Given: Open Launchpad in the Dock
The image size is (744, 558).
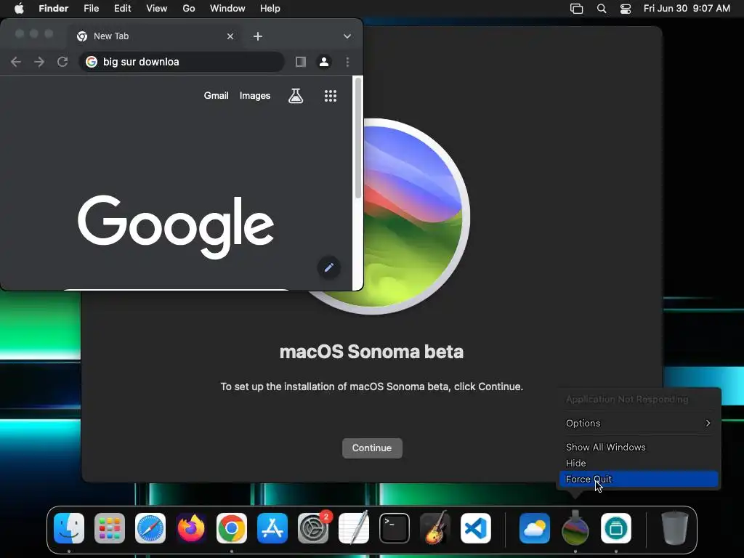Looking at the screenshot, I should click(x=110, y=528).
